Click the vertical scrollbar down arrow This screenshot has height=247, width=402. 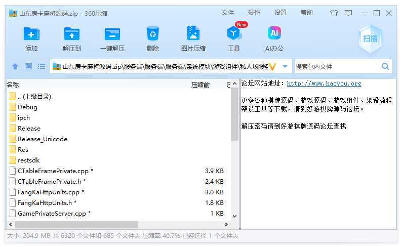point(234,216)
